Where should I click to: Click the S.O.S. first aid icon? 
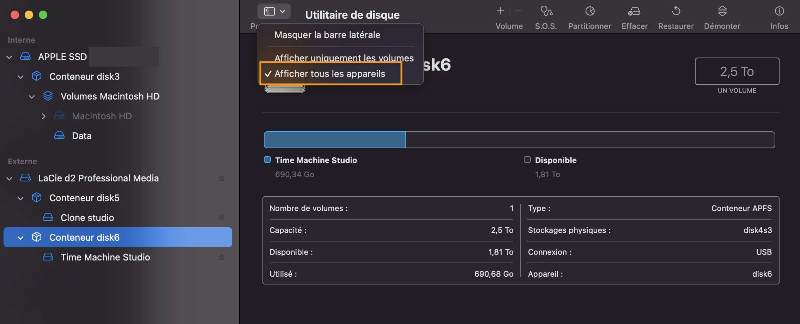coord(546,12)
